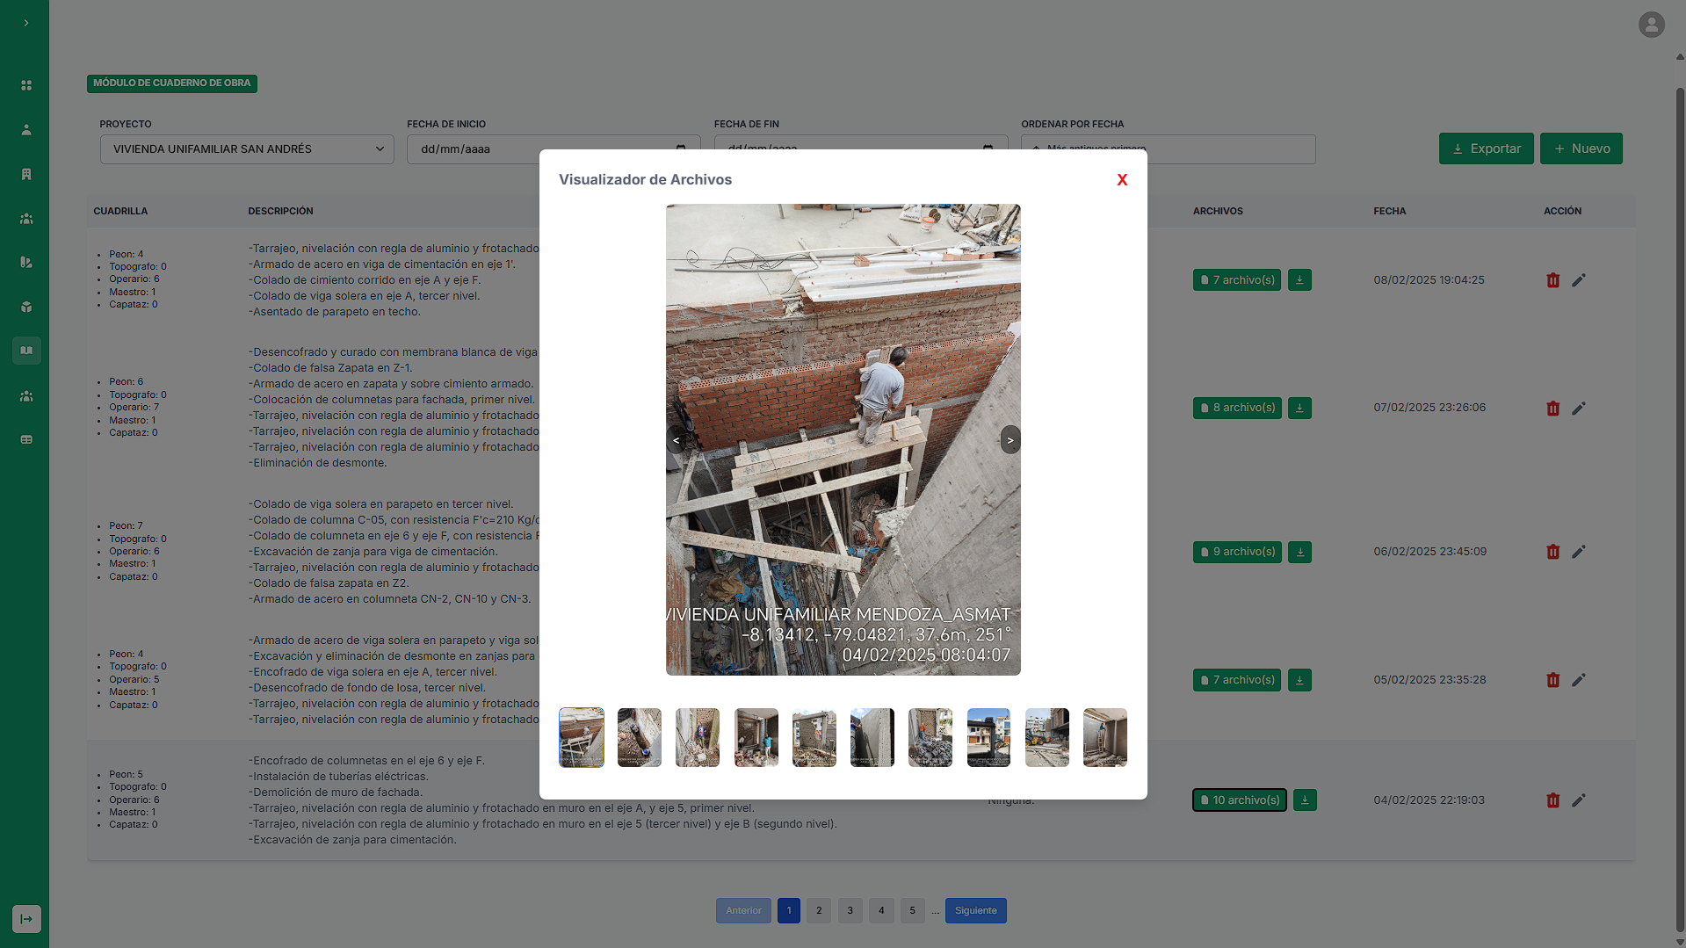The image size is (1686, 948).
Task: Go to page 3 in pagination
Action: tap(850, 911)
